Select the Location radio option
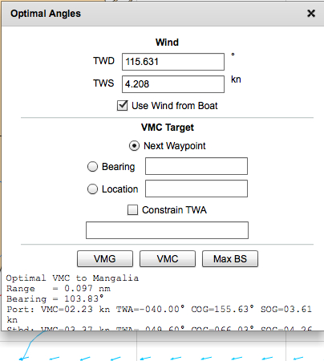Viewport: 324px width, 361px height. pos(92,189)
